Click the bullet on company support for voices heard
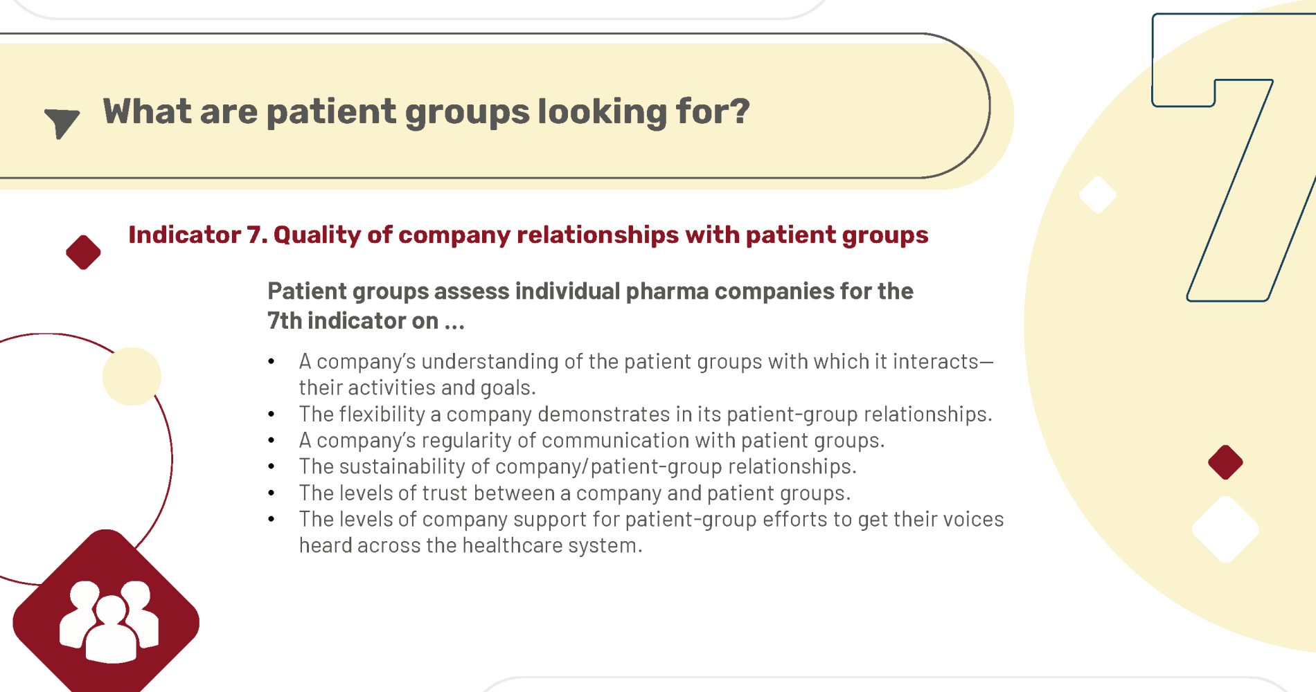The height and width of the screenshot is (692, 1316). (651, 532)
